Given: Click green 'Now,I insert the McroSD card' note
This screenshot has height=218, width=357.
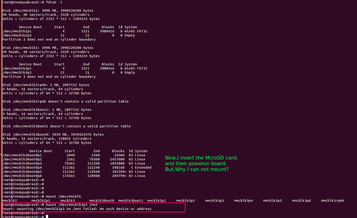Looking at the screenshot, I should click(201, 158).
